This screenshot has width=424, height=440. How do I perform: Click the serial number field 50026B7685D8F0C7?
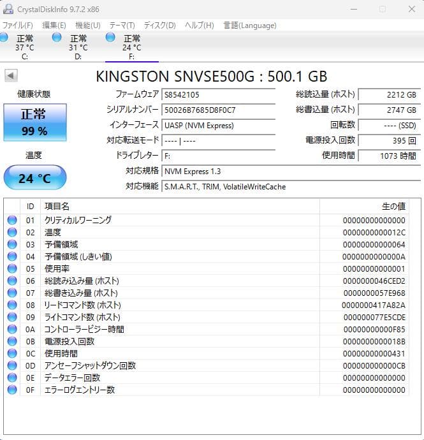pyautogui.click(x=218, y=110)
